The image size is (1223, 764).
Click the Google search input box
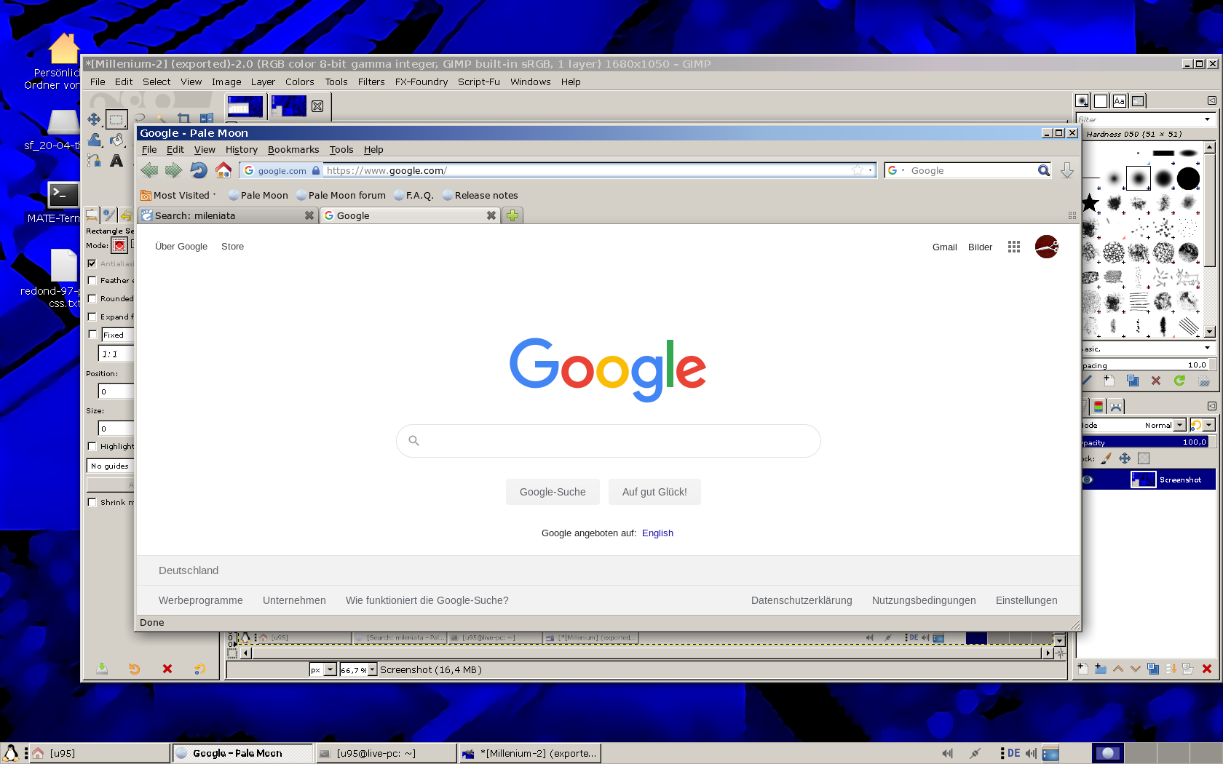pos(609,441)
